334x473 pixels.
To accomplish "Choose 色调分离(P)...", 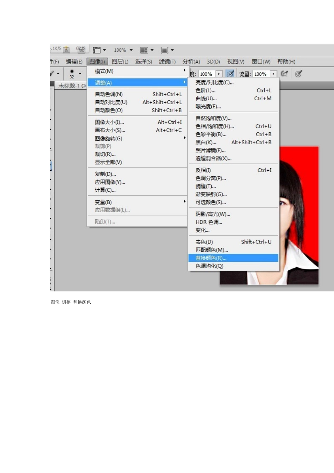I will click(233, 178).
